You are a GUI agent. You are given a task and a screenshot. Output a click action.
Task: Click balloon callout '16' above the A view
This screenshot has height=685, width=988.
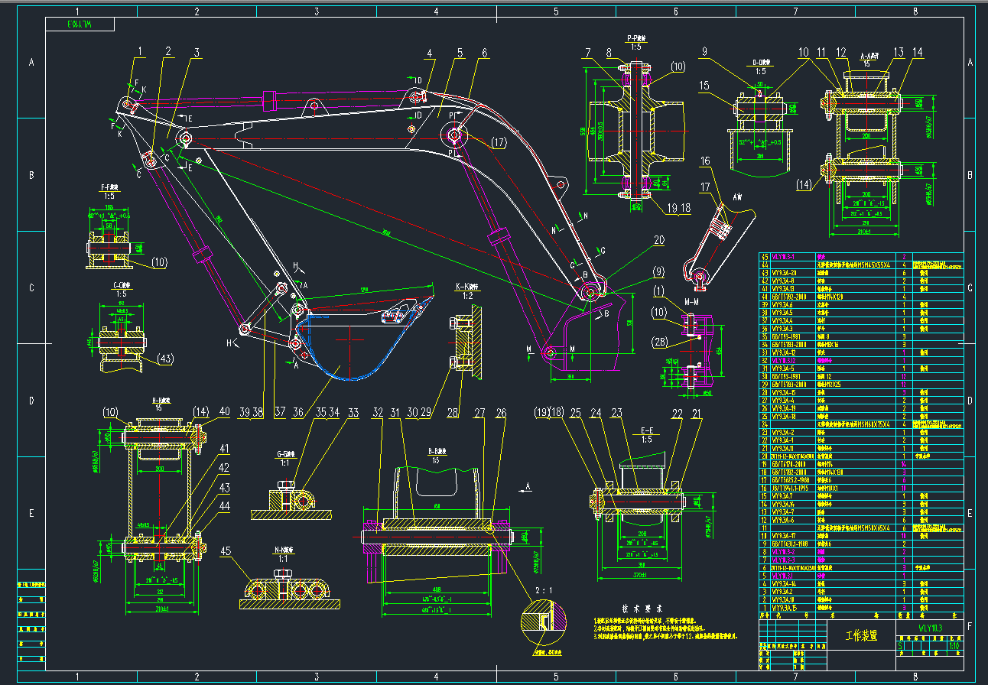[x=705, y=161]
